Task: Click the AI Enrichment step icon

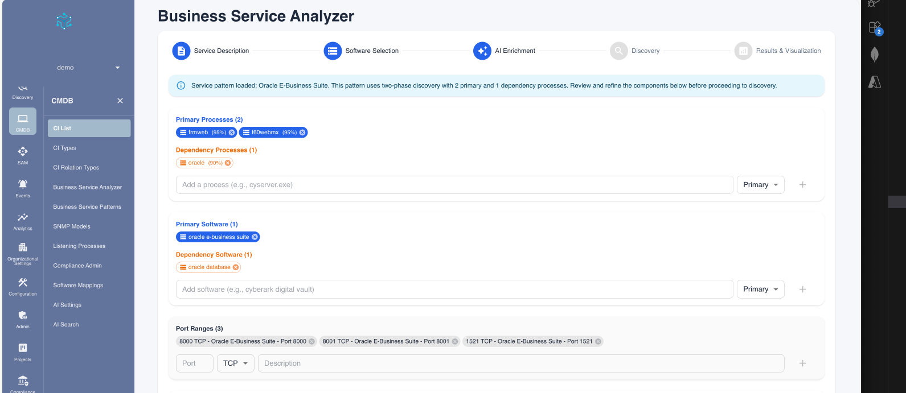Action: pyautogui.click(x=482, y=51)
